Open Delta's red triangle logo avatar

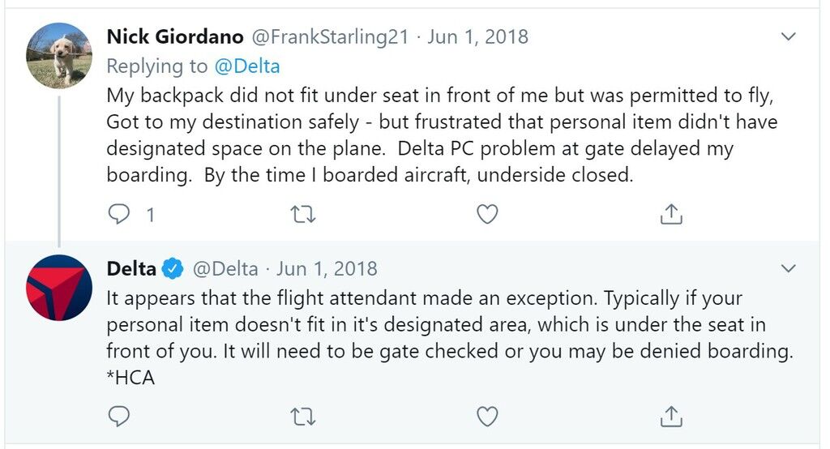[x=59, y=288]
